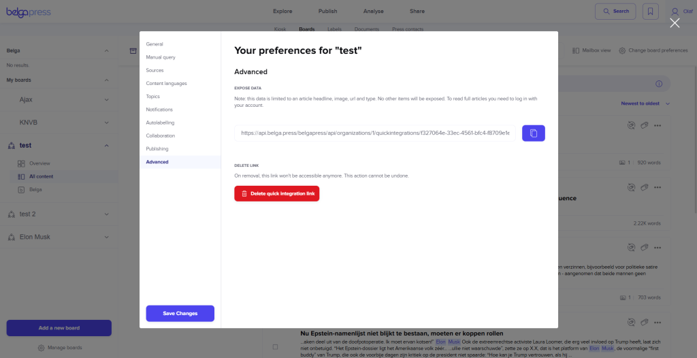The image size is (697, 358).
Task: Select Advanced preferences section
Action: pos(157,162)
